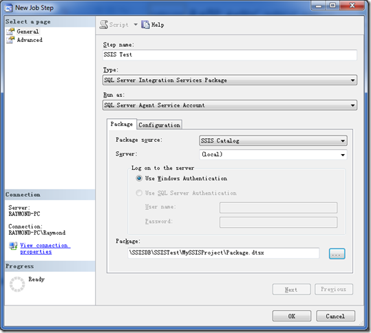The height and width of the screenshot is (333, 371).
Task: Select the Advanced page icon
Action: (x=10, y=40)
